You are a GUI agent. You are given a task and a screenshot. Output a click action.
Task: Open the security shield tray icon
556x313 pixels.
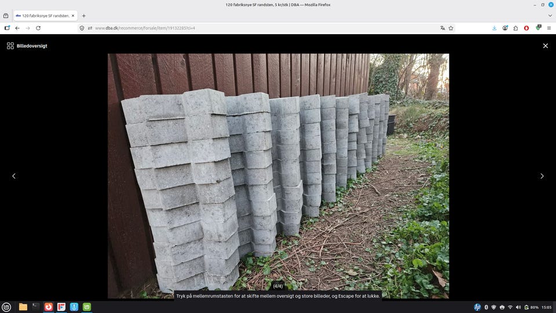pyautogui.click(x=493, y=307)
